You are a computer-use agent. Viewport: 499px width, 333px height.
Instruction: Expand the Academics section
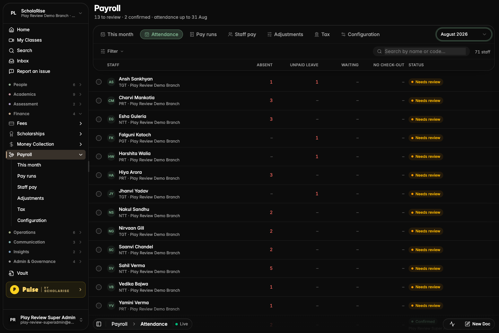pos(46,94)
